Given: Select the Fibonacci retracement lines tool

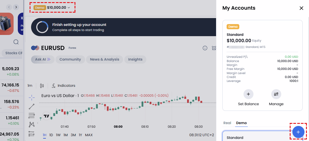Looking at the screenshot, I should (x=31, y=115).
